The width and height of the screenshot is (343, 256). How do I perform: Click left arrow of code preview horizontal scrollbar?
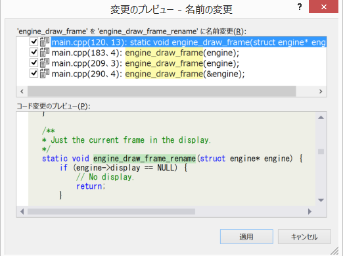point(22,211)
